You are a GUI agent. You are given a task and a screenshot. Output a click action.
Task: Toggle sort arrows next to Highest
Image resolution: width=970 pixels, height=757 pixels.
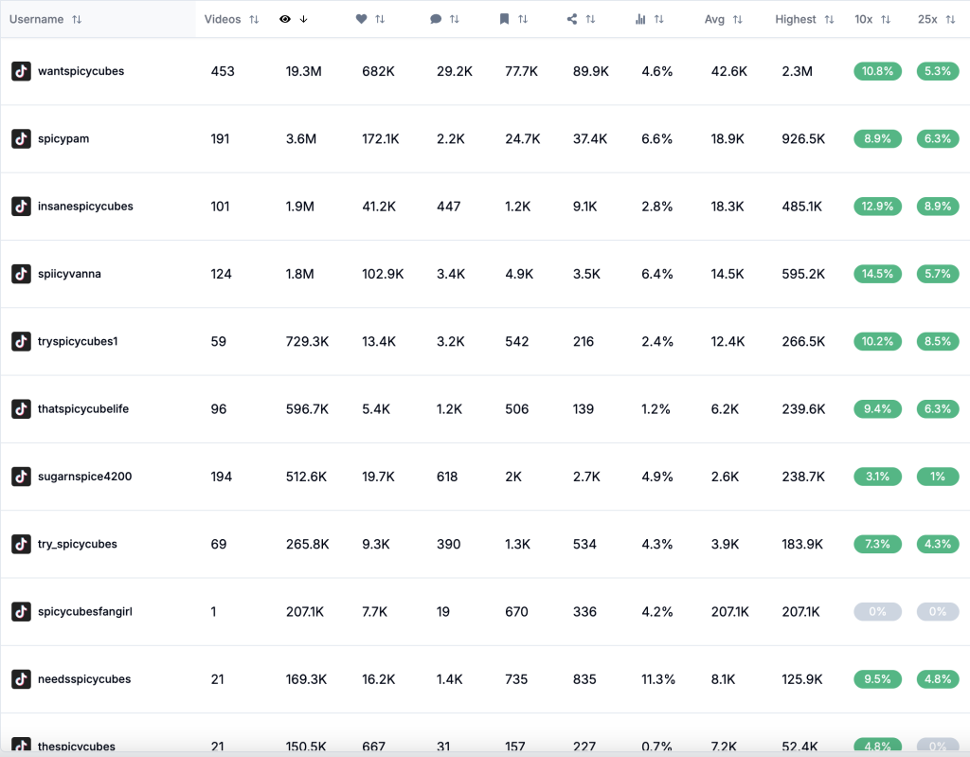pyautogui.click(x=829, y=19)
